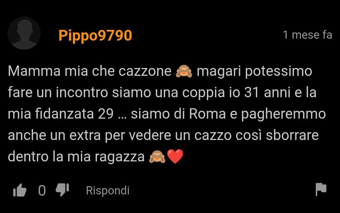Click the word 'incontro' in the comment

[82, 92]
